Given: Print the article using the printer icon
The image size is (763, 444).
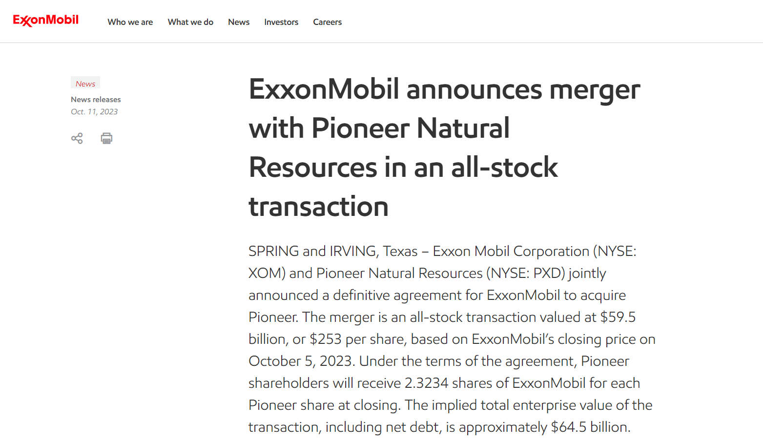Looking at the screenshot, I should pos(106,138).
